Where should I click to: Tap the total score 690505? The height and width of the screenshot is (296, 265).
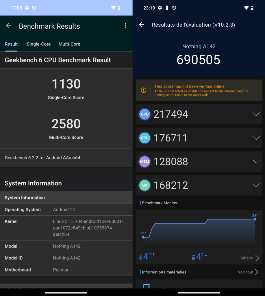(x=199, y=60)
